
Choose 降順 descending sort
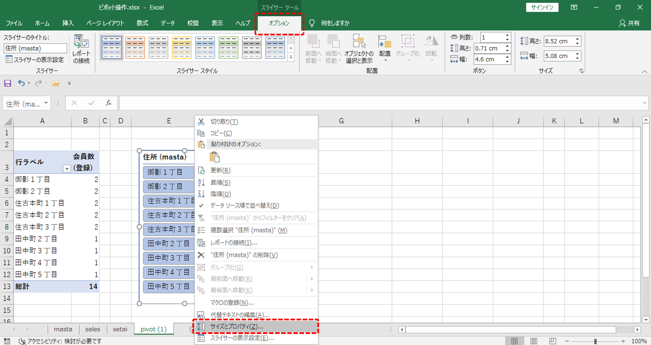[256, 194]
